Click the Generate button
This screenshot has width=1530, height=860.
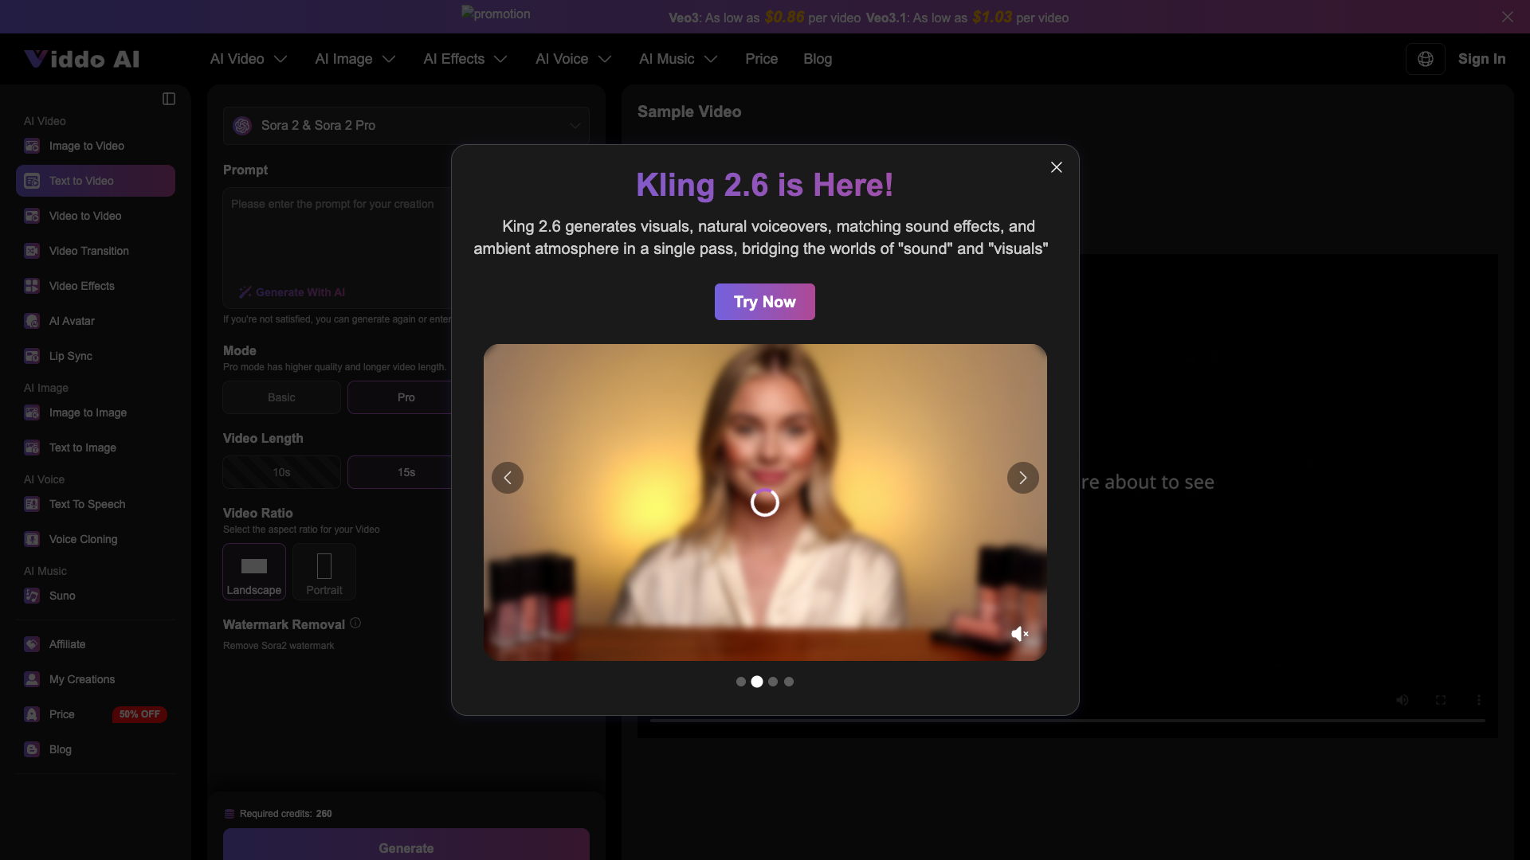click(x=406, y=844)
